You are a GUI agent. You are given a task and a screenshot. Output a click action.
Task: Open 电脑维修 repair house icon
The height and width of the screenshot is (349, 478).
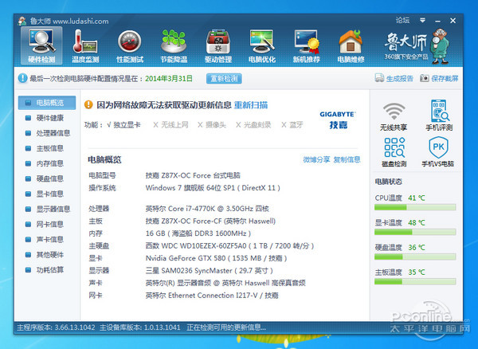pos(351,45)
